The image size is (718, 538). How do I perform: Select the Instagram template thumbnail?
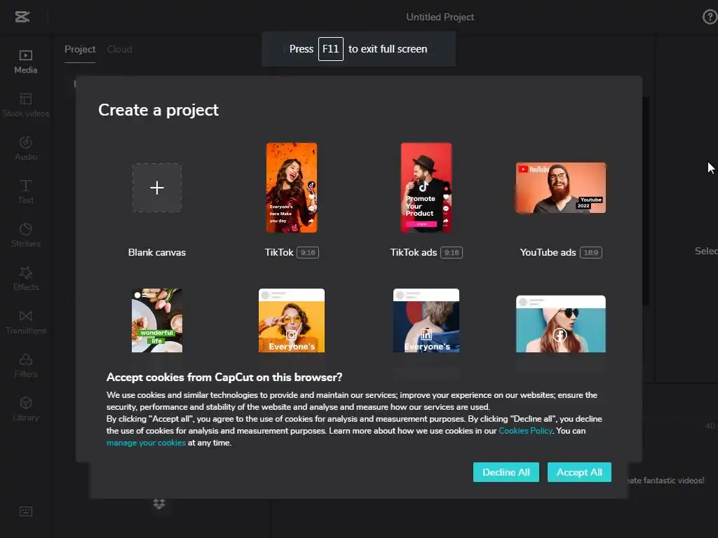pyautogui.click(x=292, y=320)
